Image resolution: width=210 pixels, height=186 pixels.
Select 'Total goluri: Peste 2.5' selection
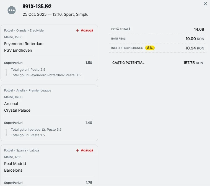tap(28, 70)
